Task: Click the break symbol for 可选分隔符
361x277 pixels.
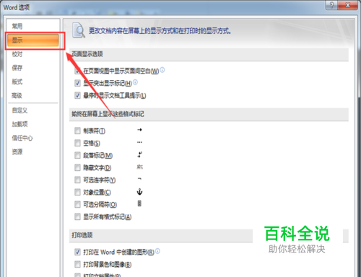Action: 139,203
